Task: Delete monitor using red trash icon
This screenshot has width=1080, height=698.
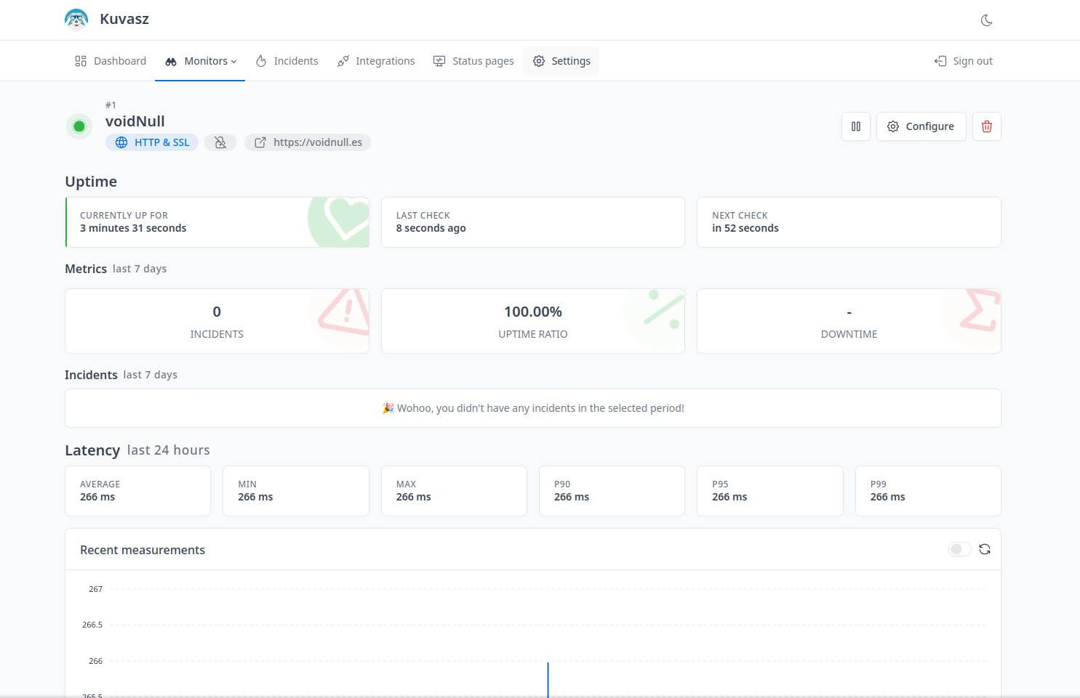Action: (986, 126)
